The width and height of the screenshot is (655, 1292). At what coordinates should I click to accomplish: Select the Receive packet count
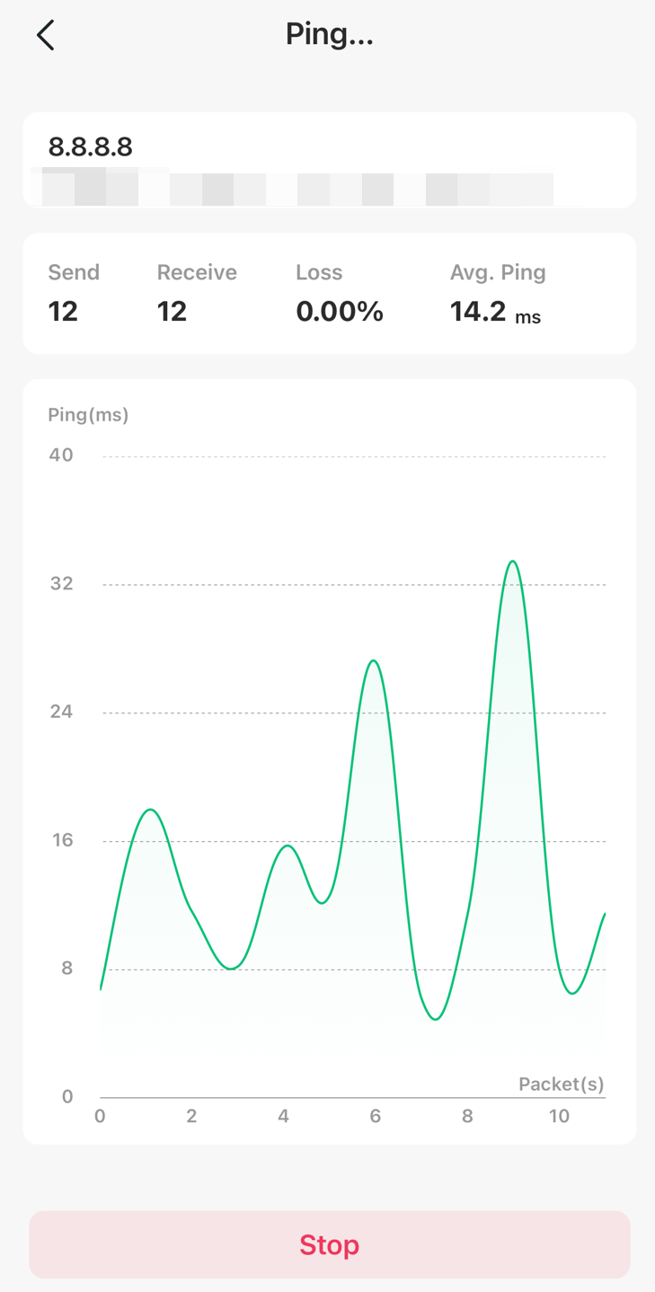point(172,311)
